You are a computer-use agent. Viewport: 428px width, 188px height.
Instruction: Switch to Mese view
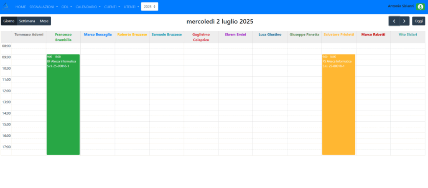pyautogui.click(x=44, y=21)
